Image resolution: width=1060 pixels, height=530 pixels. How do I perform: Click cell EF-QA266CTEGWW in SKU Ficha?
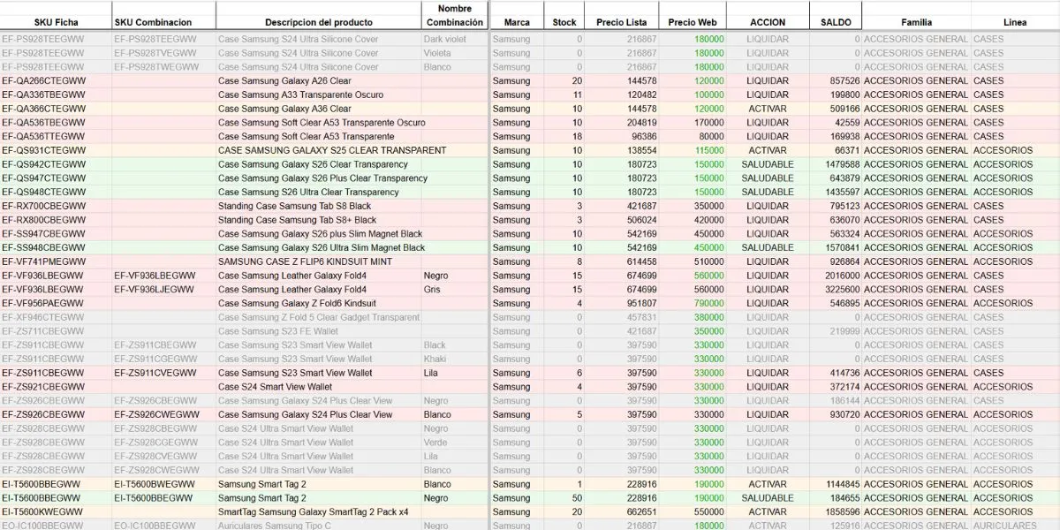tap(44, 81)
